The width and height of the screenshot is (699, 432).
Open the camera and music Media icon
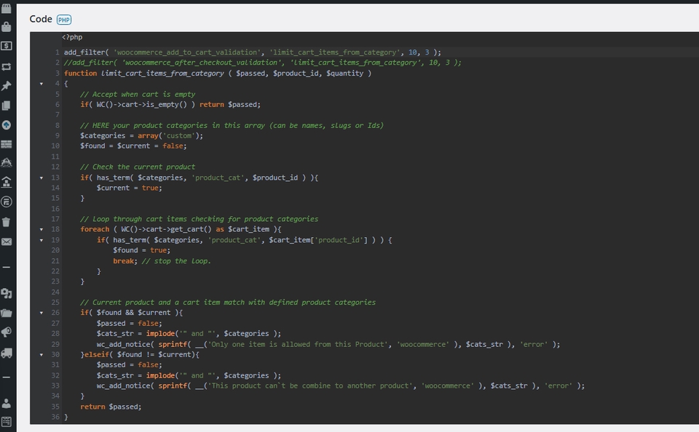tap(7, 293)
